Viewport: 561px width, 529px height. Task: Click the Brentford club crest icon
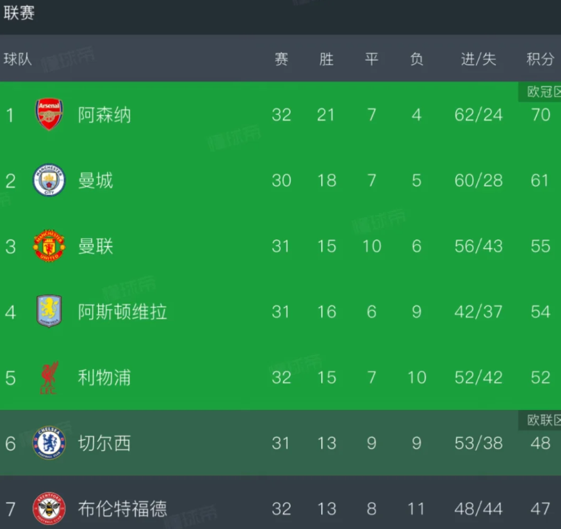[x=49, y=509]
